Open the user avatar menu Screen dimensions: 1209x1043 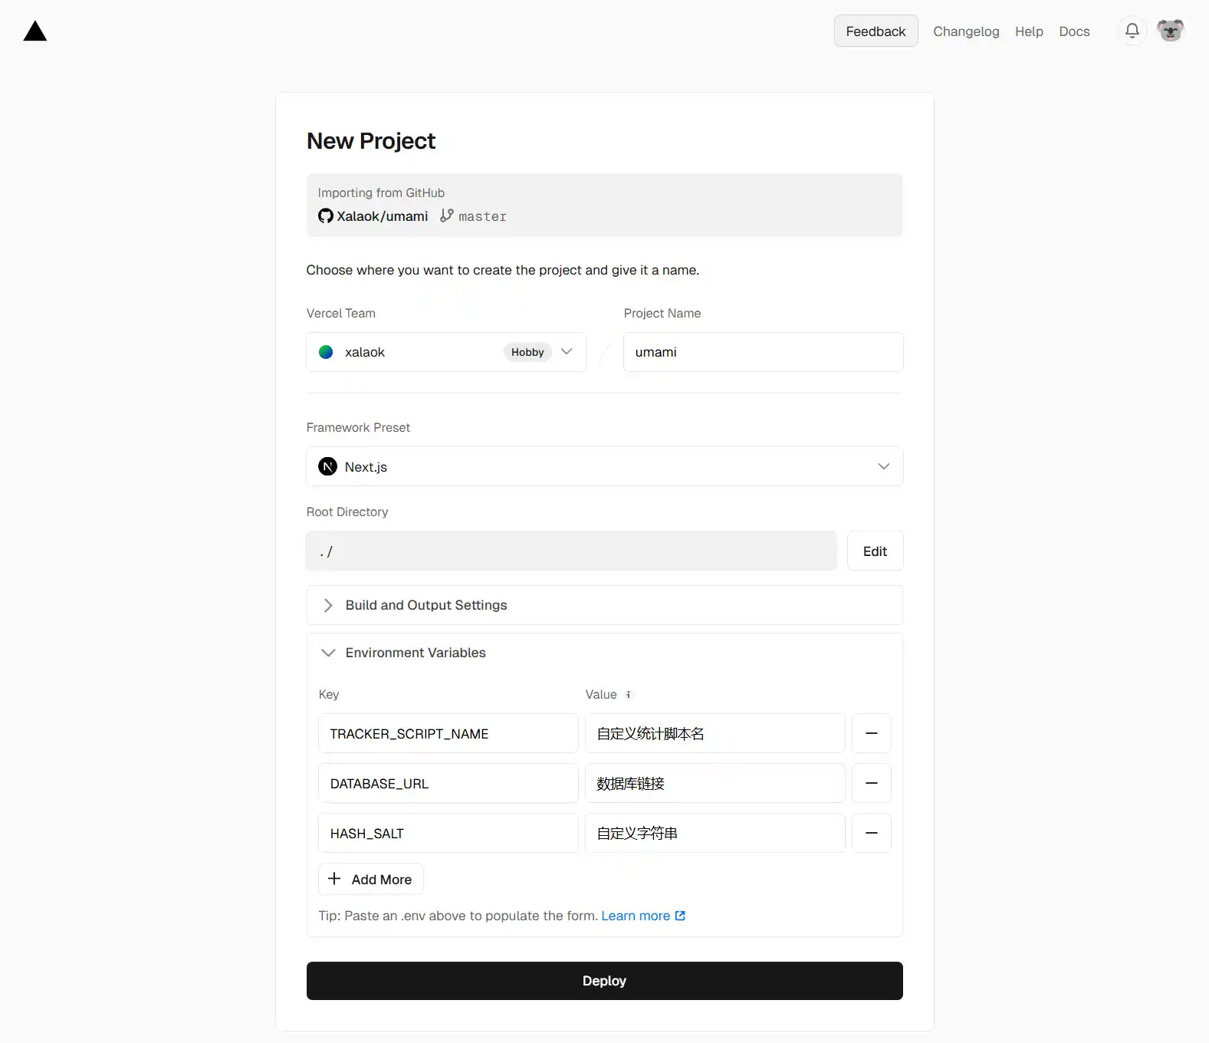1170,31
